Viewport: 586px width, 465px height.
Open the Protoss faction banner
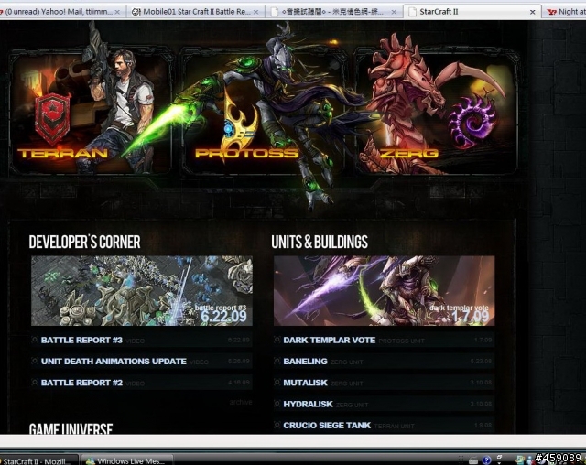[264, 112]
